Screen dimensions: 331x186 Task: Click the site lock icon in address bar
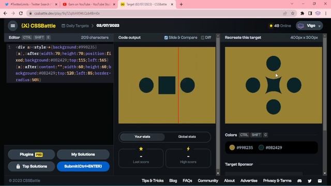tap(31, 13)
